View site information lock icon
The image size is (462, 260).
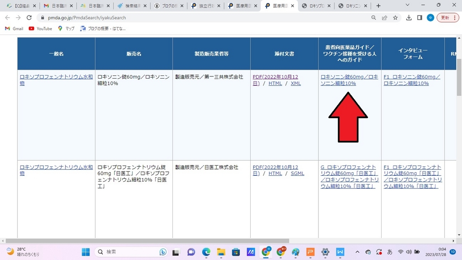click(42, 18)
